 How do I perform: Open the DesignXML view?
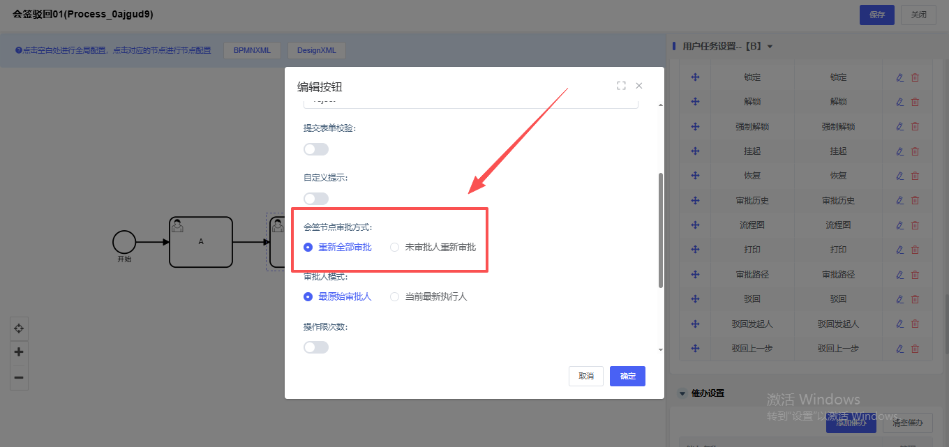[316, 50]
